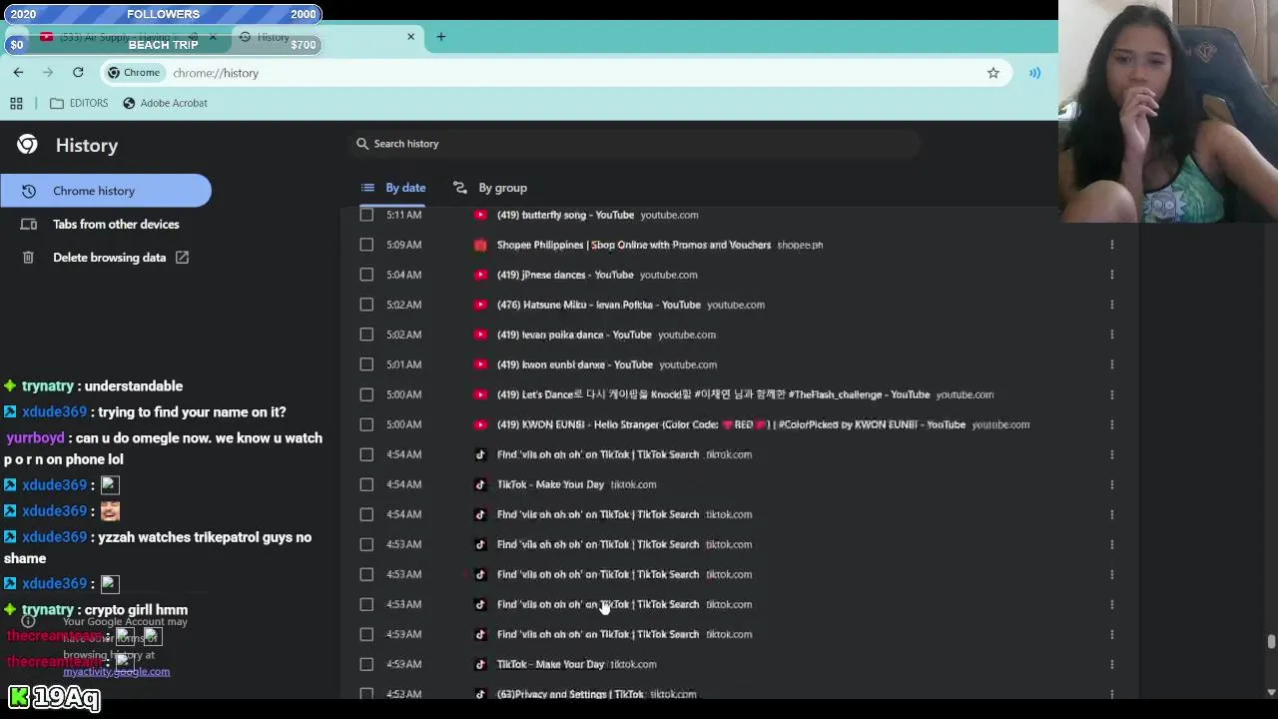
Task: Click the Chrome site chip in address bar
Action: click(134, 73)
